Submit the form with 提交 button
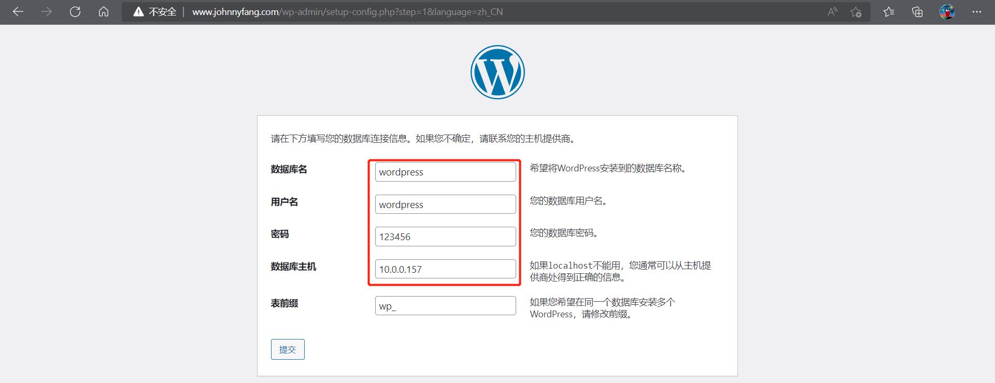The height and width of the screenshot is (383, 995). (288, 349)
